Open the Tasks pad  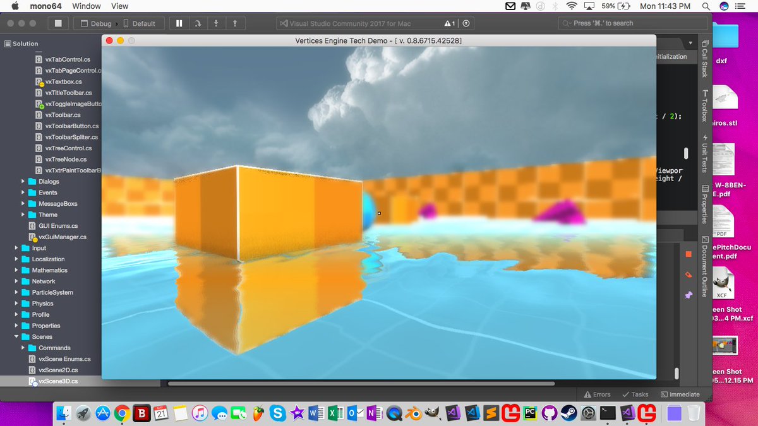635,394
